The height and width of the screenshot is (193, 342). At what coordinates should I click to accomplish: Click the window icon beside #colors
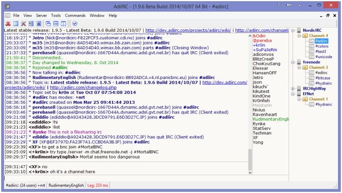coord(311,46)
